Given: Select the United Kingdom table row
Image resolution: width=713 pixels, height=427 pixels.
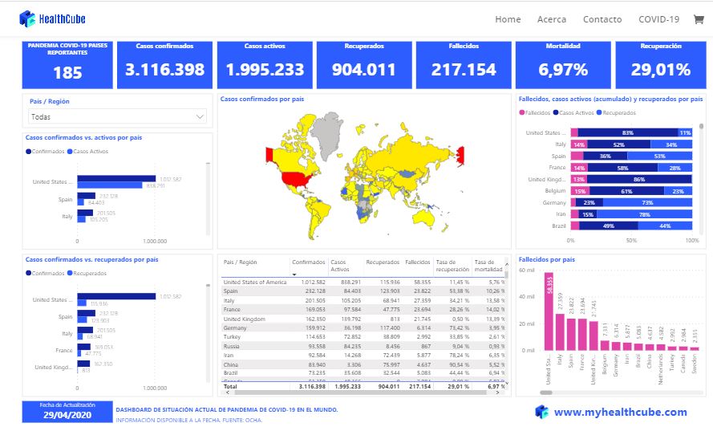Looking at the screenshot, I should [364, 319].
